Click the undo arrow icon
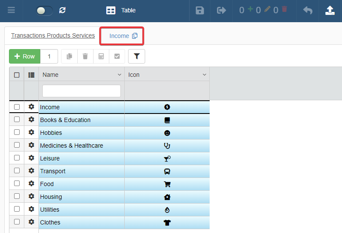Viewport: 342px width, 233px height. pos(307,10)
